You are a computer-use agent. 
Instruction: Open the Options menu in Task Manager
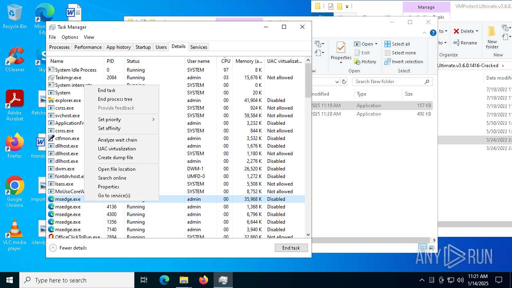pos(70,37)
